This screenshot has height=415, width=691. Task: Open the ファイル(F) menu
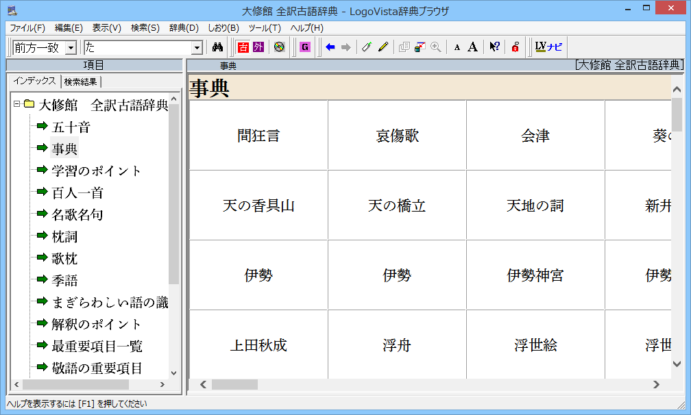[x=27, y=27]
